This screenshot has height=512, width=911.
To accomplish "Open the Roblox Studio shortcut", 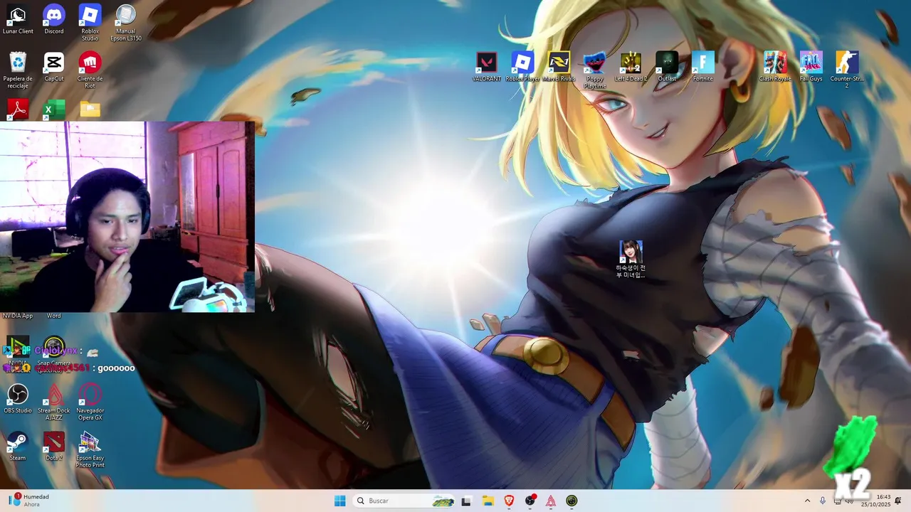I will click(x=90, y=23).
